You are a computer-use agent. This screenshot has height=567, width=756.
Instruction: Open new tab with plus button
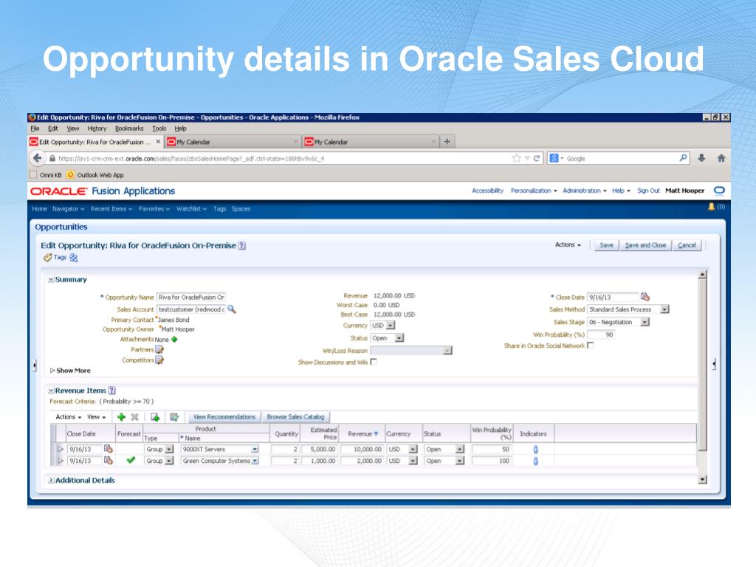tap(447, 141)
